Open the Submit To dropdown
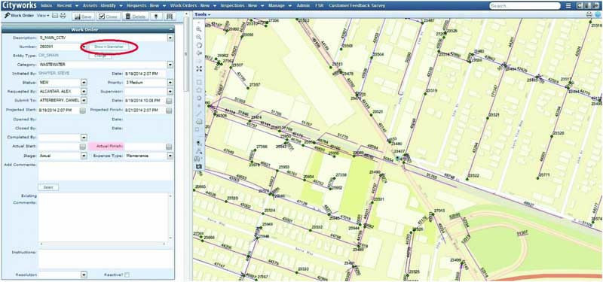 coord(84,101)
